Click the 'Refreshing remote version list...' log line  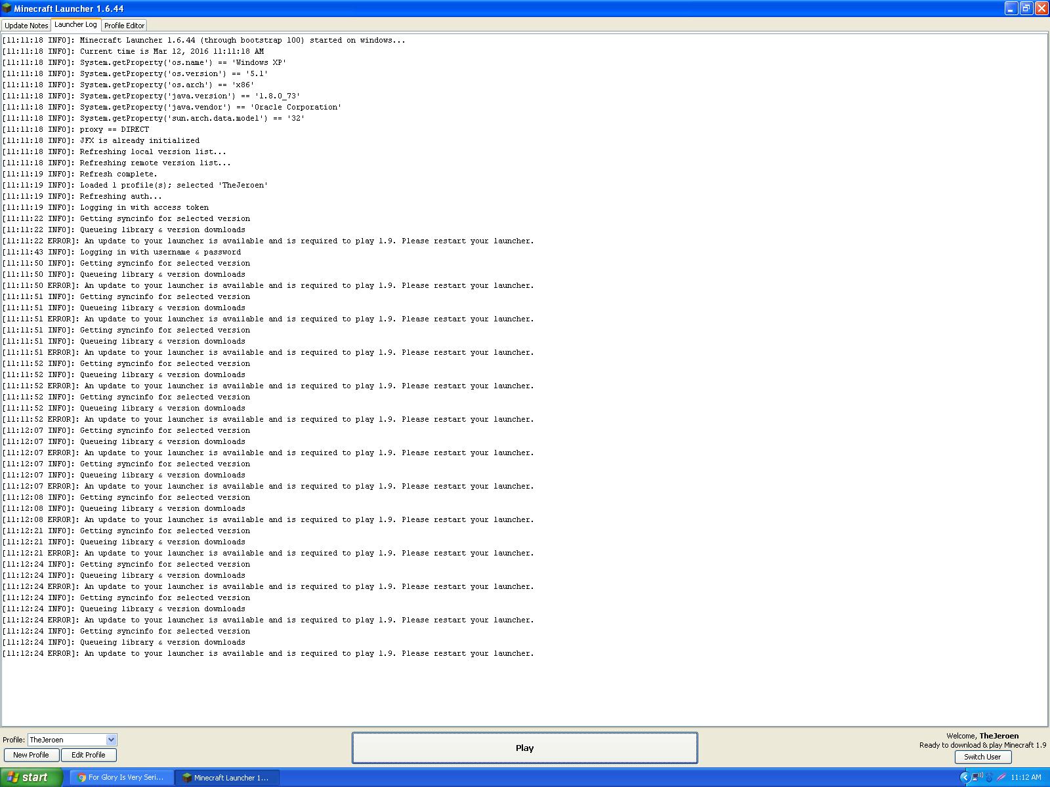point(117,163)
